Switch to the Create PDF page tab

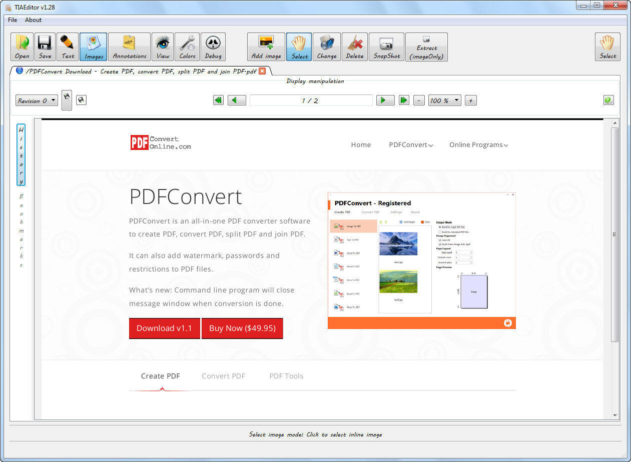pyautogui.click(x=161, y=376)
